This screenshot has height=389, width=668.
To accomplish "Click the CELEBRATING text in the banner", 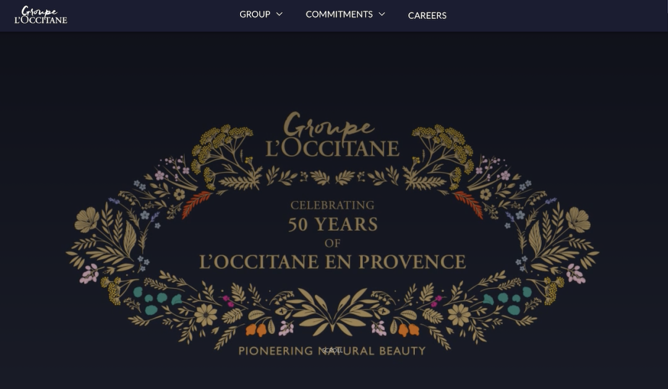I will tap(332, 206).
